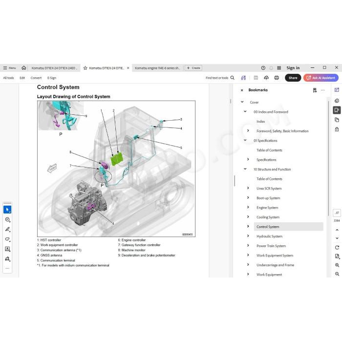Expand the Engine System bookmark
342x342 pixels.
pos(248,207)
